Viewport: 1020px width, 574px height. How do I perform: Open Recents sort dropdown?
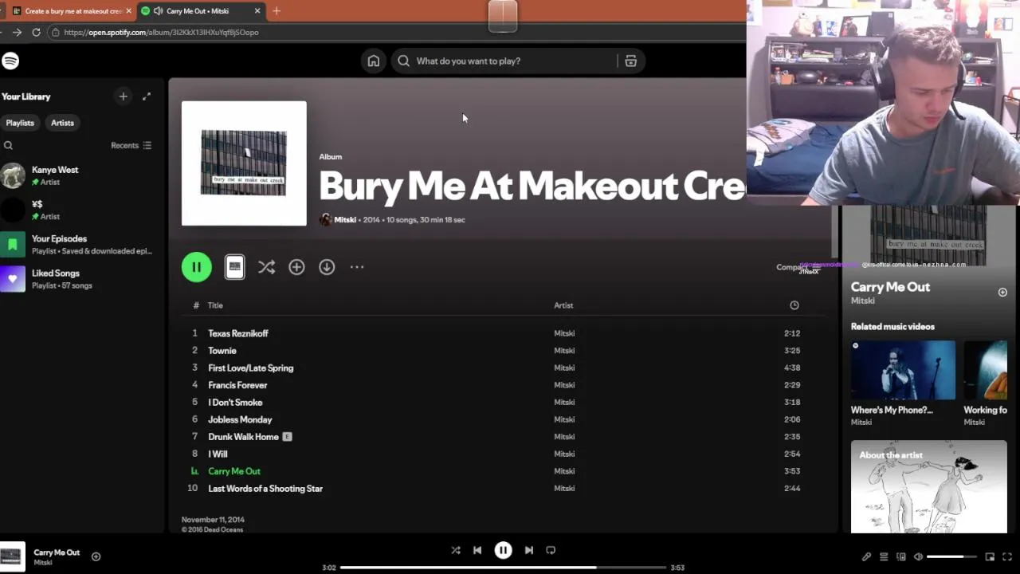point(131,145)
